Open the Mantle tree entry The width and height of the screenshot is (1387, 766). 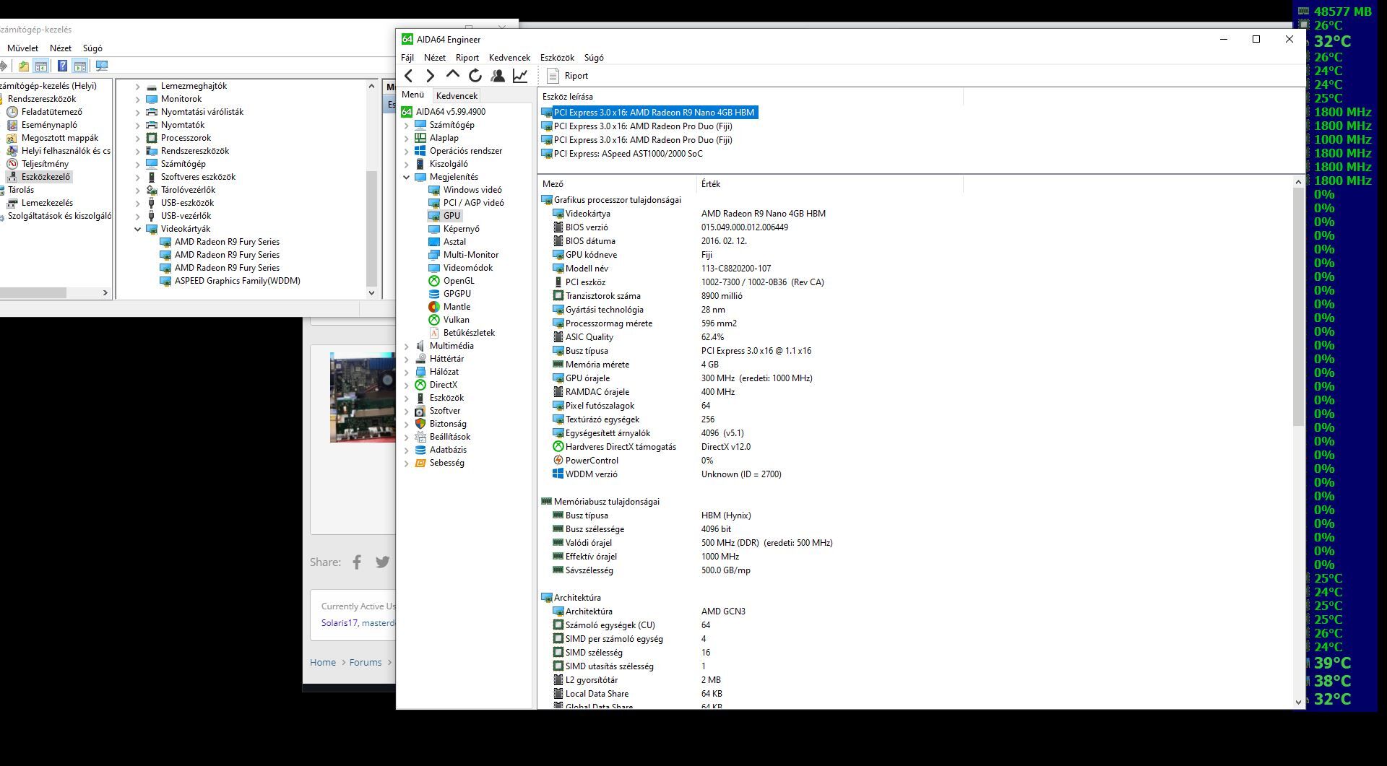click(457, 307)
